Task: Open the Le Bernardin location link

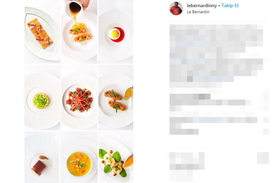Action: [198, 12]
